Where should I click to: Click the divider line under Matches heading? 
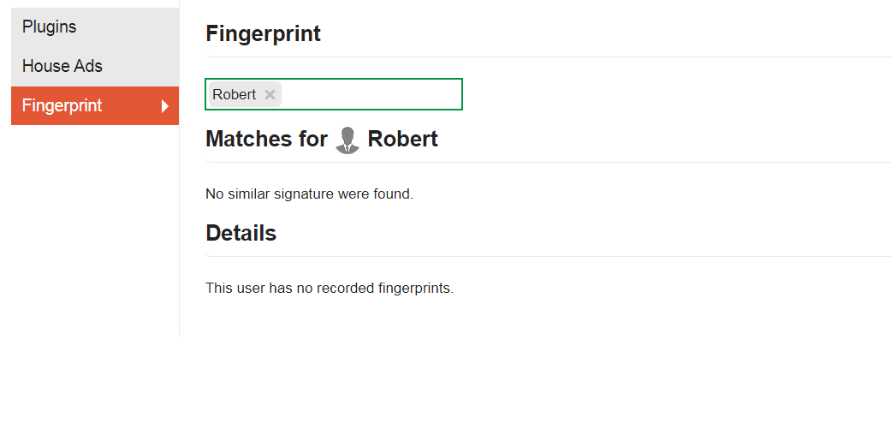coord(548,162)
